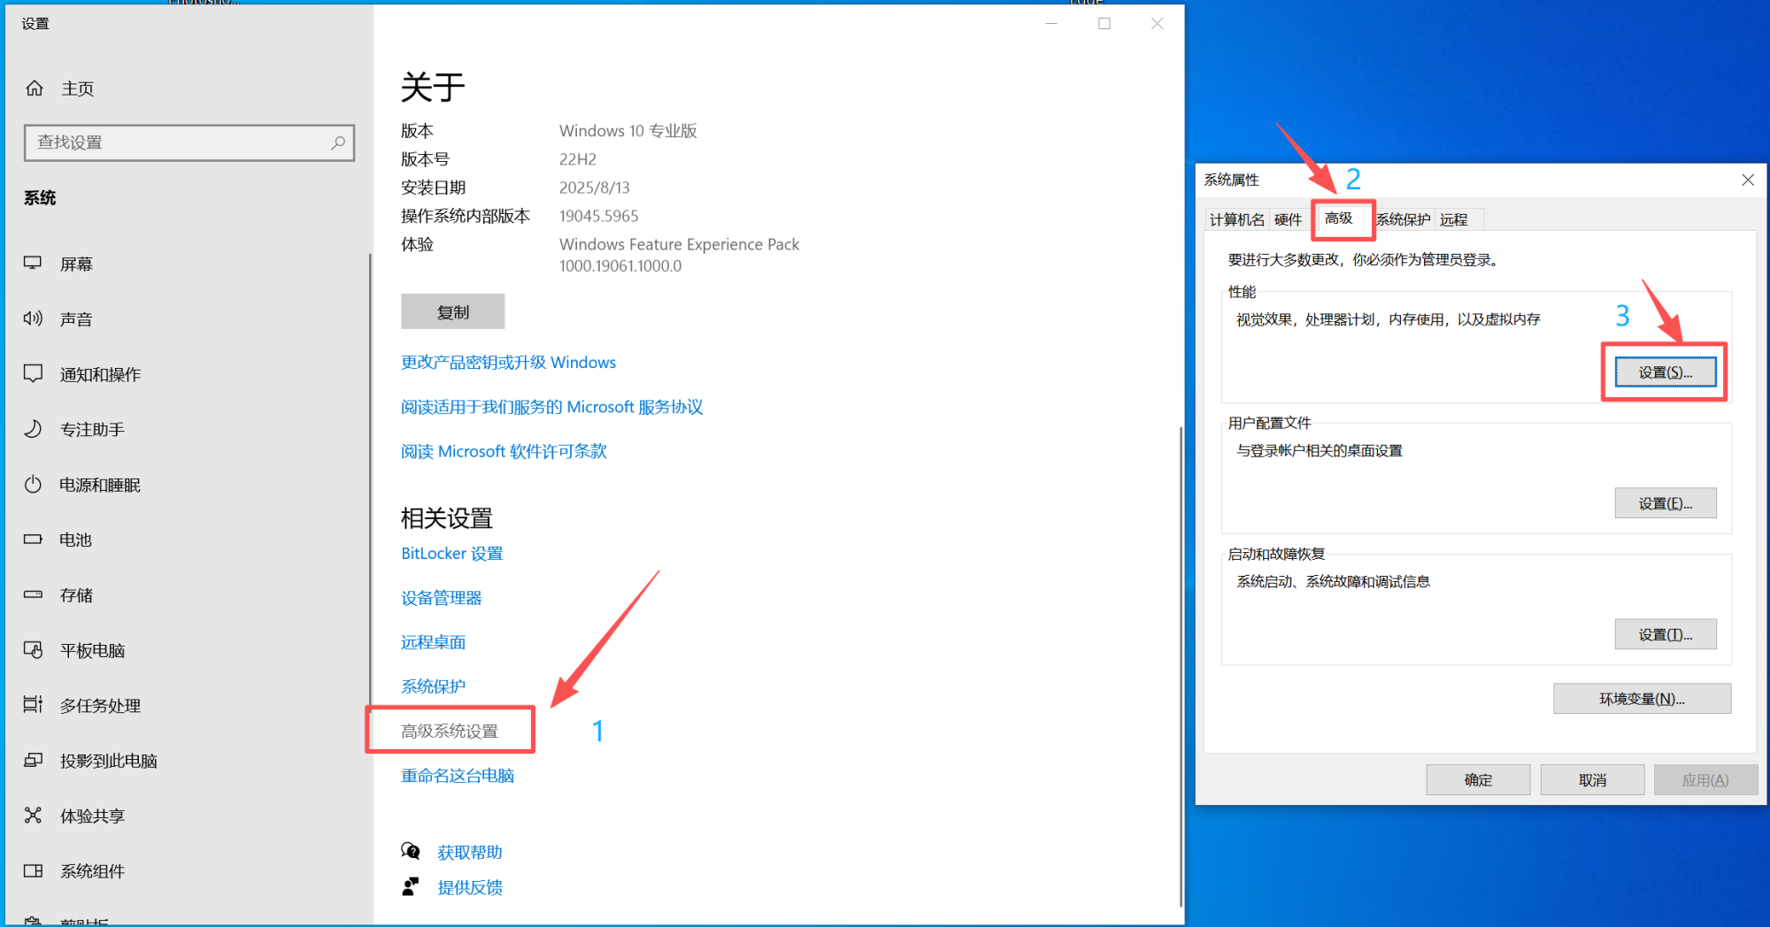
Task: Click the Settings content vertical scrollbar
Action: pyautogui.click(x=1181, y=663)
